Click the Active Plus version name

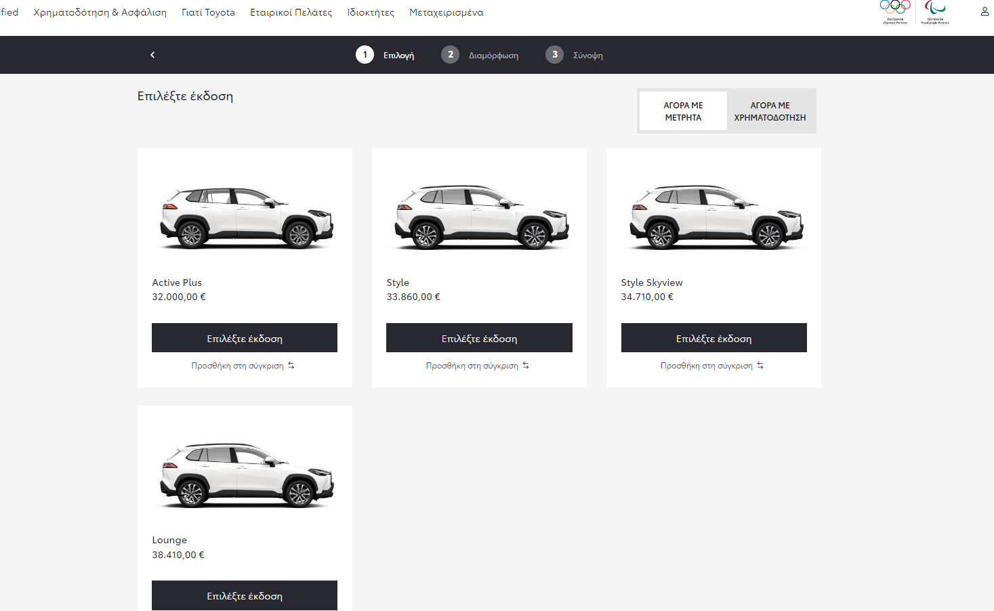tap(177, 282)
